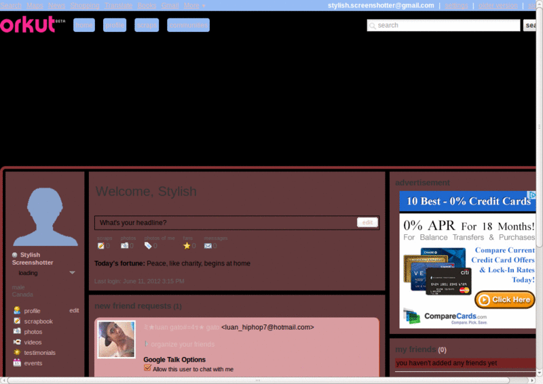This screenshot has width=543, height=384.
Task: Open Translate in the Google bar
Action: tap(118, 5)
